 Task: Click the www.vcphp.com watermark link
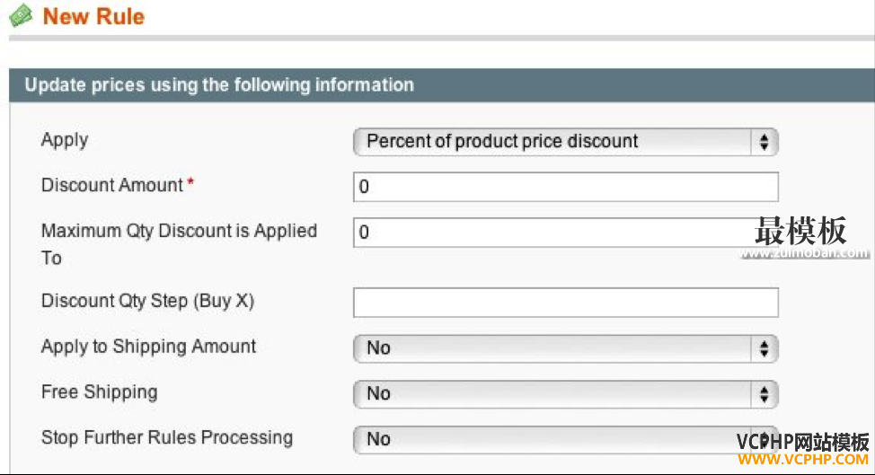803,460
